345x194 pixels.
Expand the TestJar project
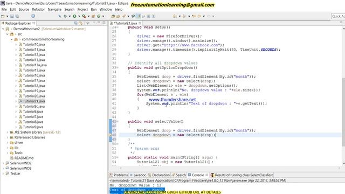click(x=3, y=174)
